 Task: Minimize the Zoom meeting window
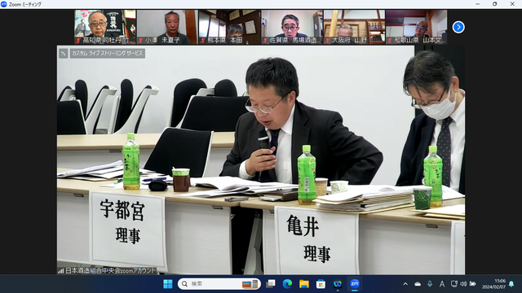(478, 4)
